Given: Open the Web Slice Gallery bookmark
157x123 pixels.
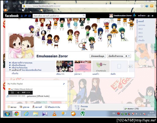Looking at the screenshot, I should pyautogui.click(x=30, y=10).
